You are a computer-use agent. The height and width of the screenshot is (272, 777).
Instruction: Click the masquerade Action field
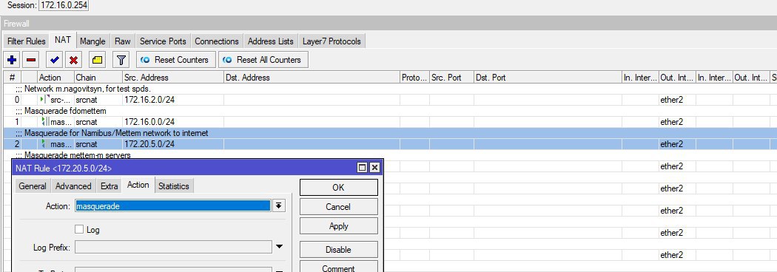click(x=173, y=206)
